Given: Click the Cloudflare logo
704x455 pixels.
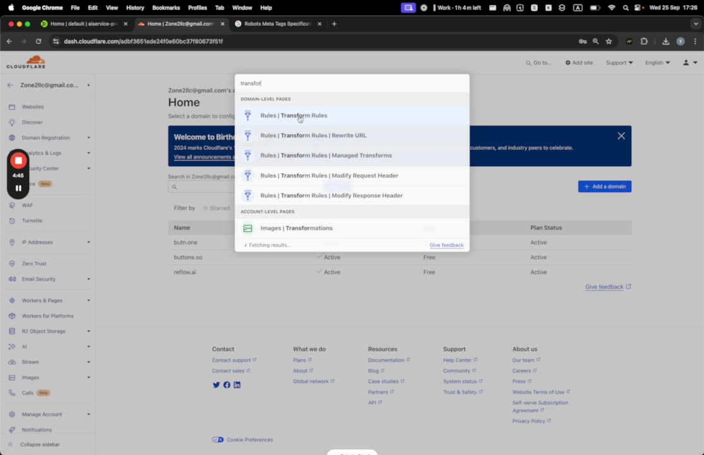Looking at the screenshot, I should 26,62.
